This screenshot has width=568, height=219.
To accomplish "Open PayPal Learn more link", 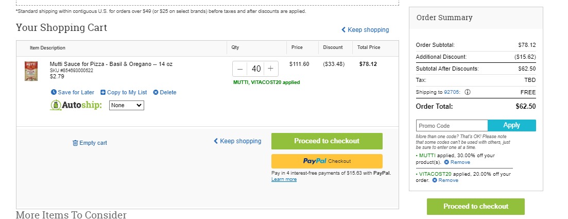I will [284, 179].
